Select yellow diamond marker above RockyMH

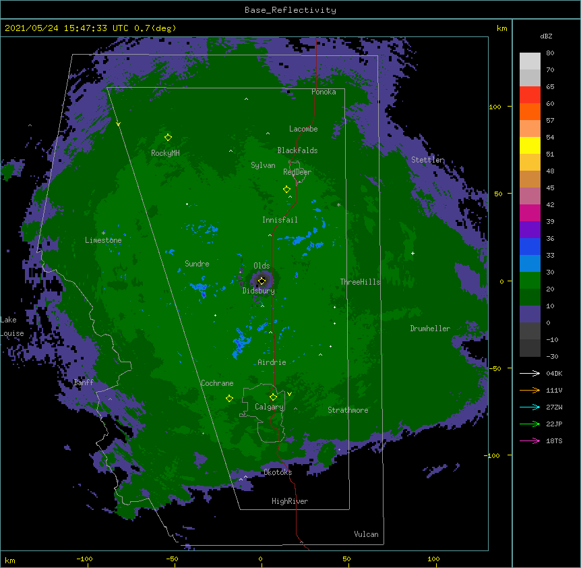168,137
